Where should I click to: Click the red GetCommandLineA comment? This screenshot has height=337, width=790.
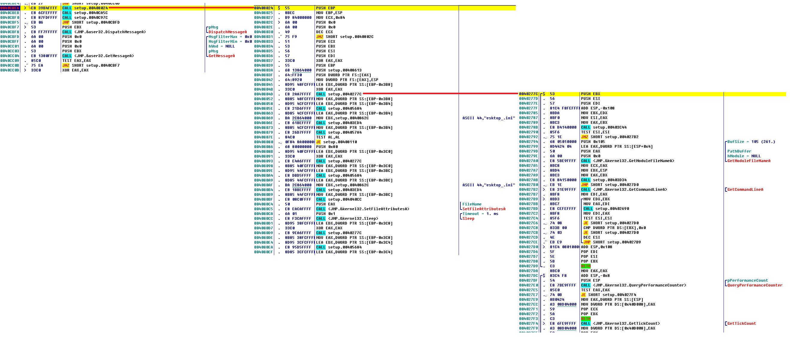(745, 190)
